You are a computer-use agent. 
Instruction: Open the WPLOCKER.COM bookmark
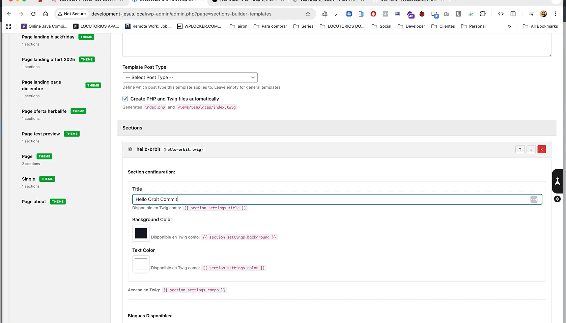[x=199, y=26]
